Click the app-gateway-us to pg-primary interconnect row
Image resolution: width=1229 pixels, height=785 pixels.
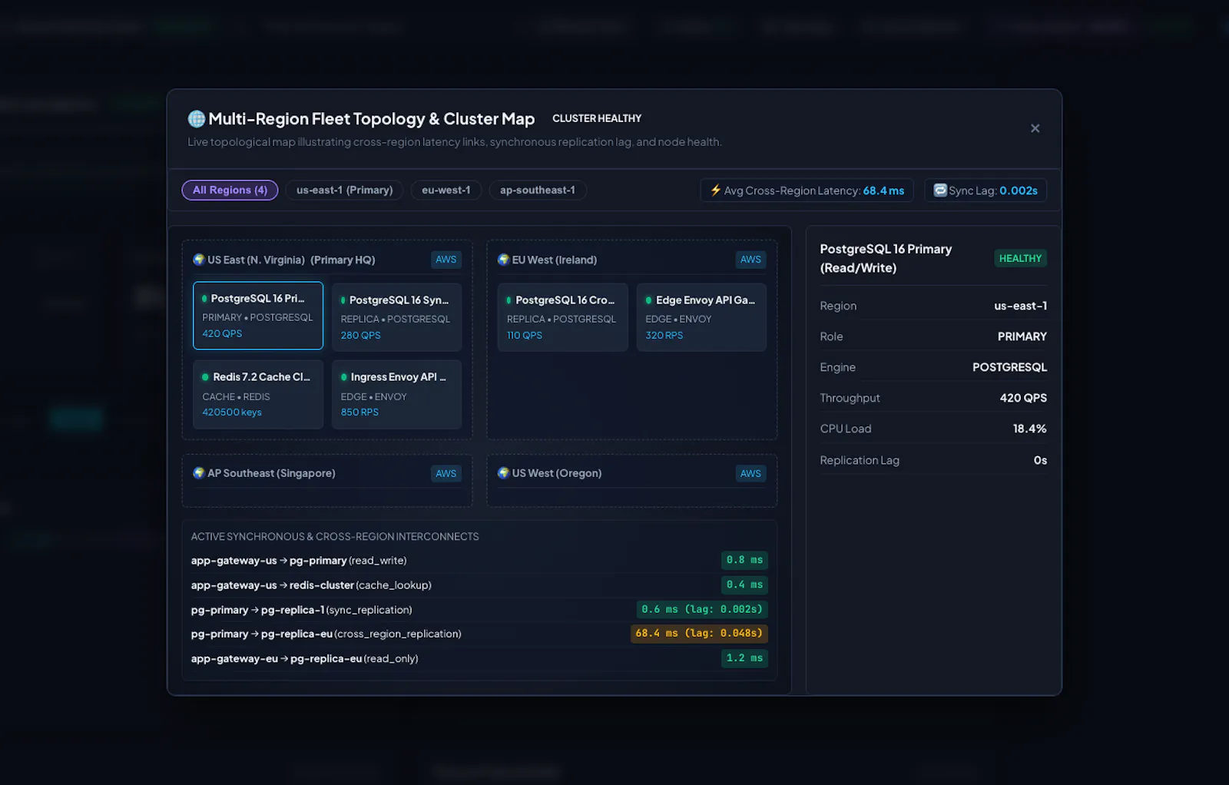479,561
